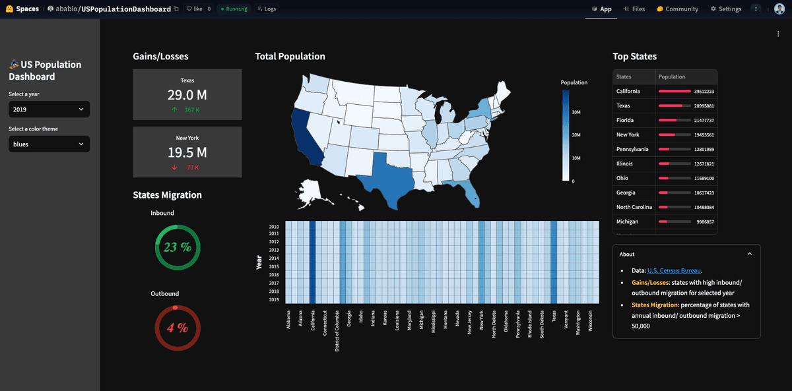Viewport: 792px width, 391px height.
Task: Open the Settings tab
Action: pos(726,9)
